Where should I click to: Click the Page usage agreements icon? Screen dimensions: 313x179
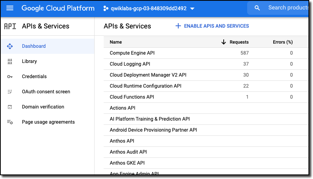(10, 122)
